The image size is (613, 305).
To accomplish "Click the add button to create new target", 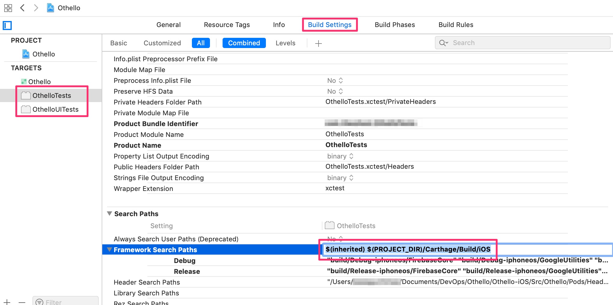I will coord(7,302).
